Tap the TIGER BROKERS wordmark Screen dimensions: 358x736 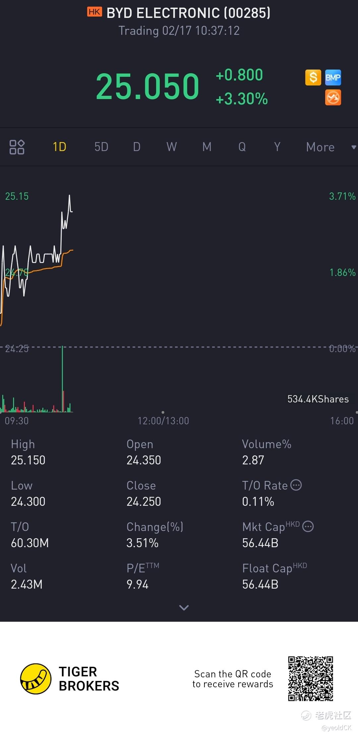click(89, 679)
